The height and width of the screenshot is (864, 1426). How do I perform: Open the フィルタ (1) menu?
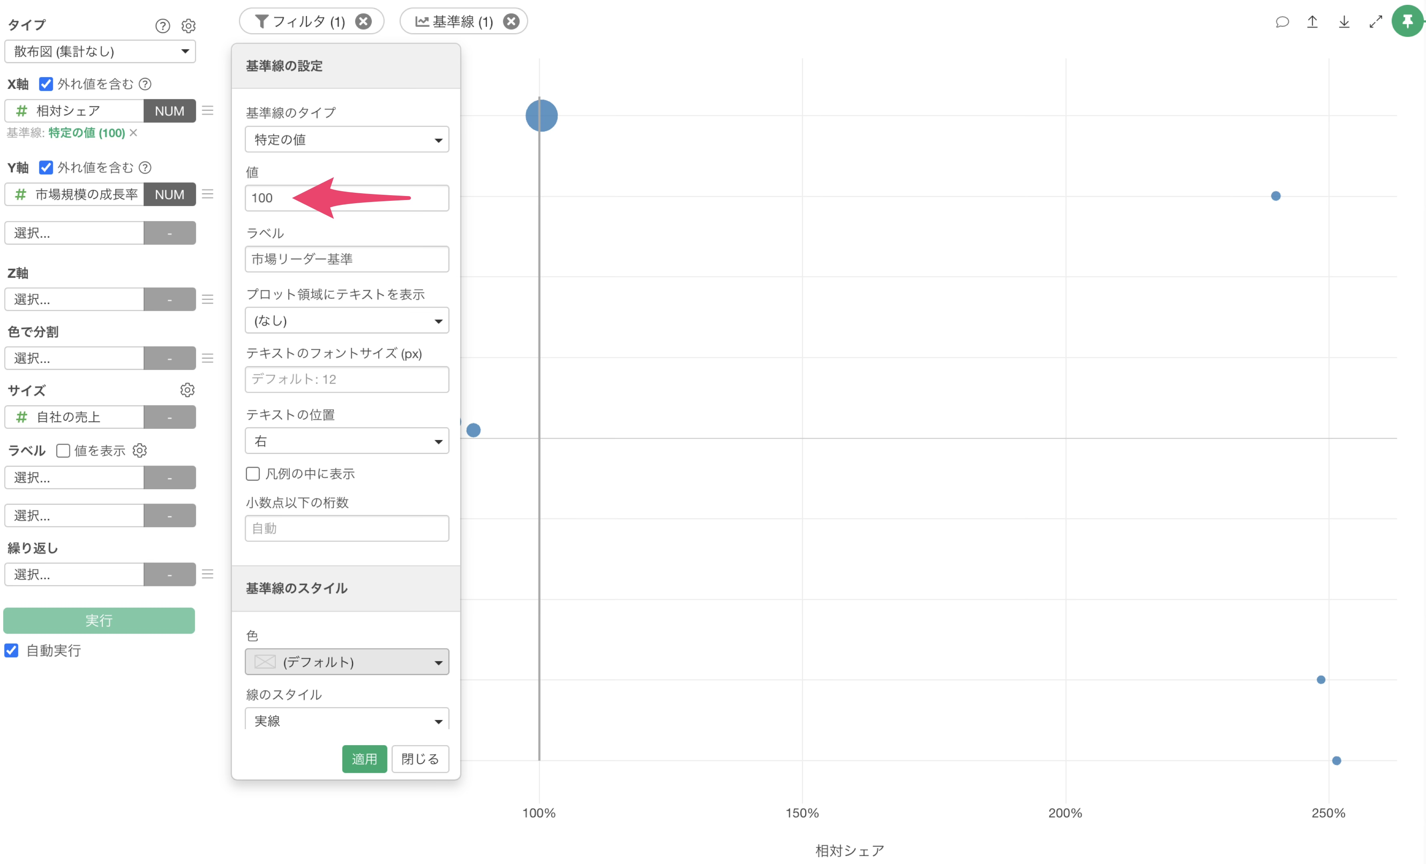point(301,21)
